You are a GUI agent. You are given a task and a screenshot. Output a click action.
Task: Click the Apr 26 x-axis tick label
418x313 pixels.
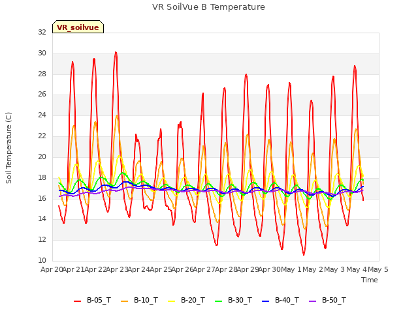(x=182, y=269)
